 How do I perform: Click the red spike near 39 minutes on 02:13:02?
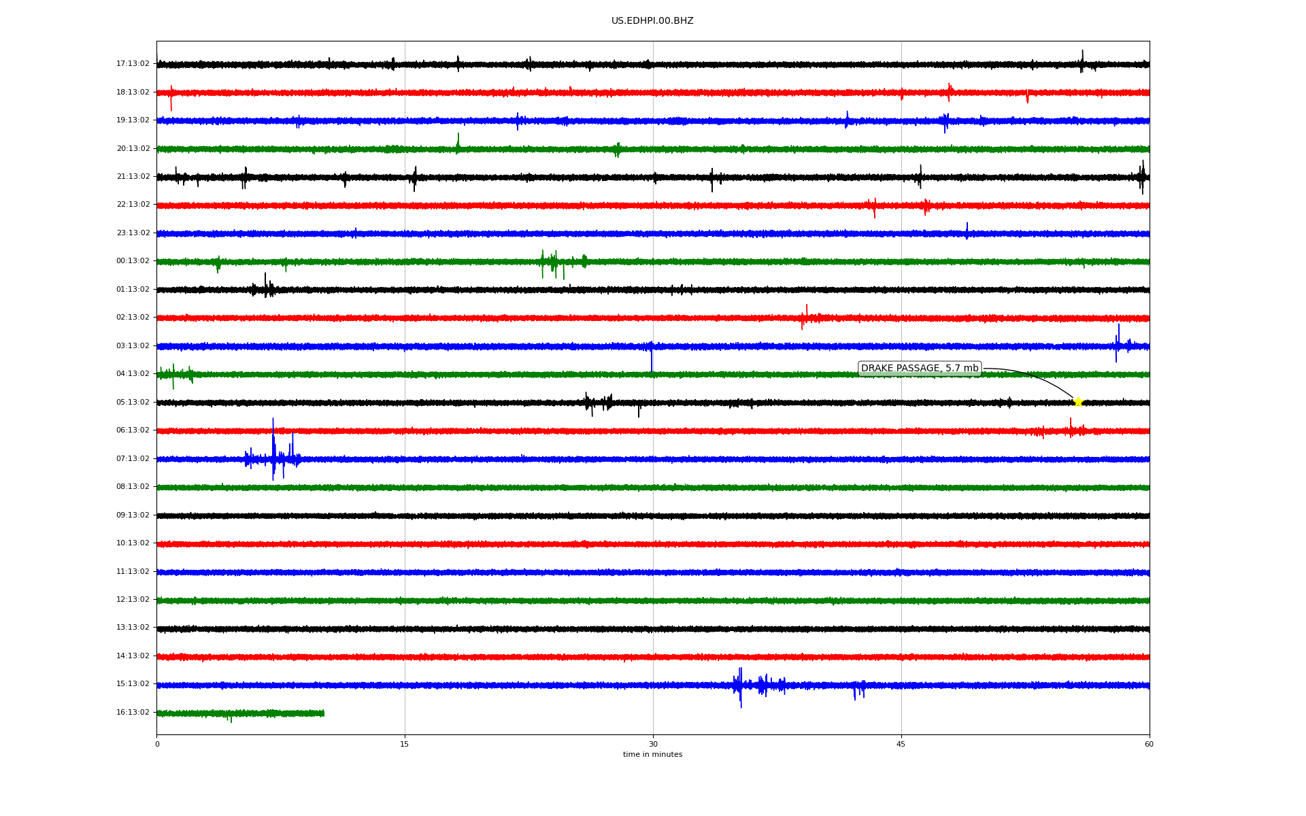[x=805, y=317]
